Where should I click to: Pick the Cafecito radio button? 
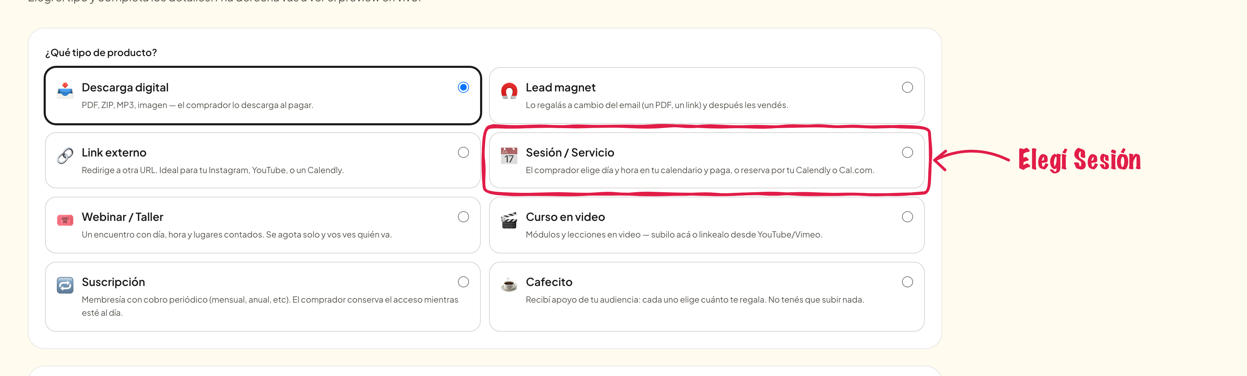click(907, 281)
